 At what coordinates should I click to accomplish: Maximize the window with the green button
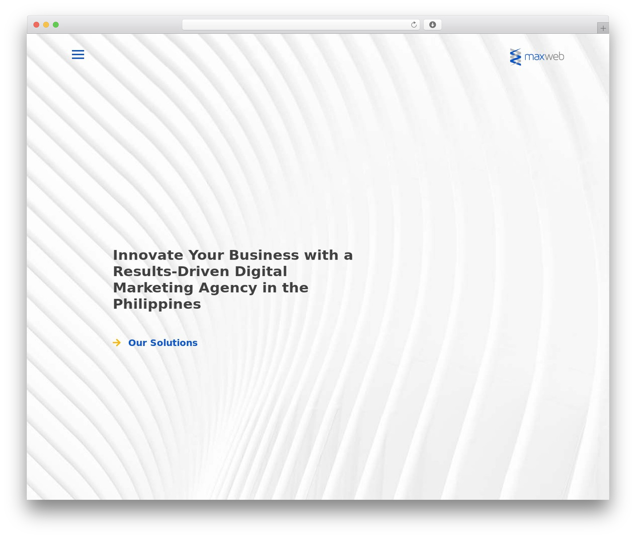56,25
